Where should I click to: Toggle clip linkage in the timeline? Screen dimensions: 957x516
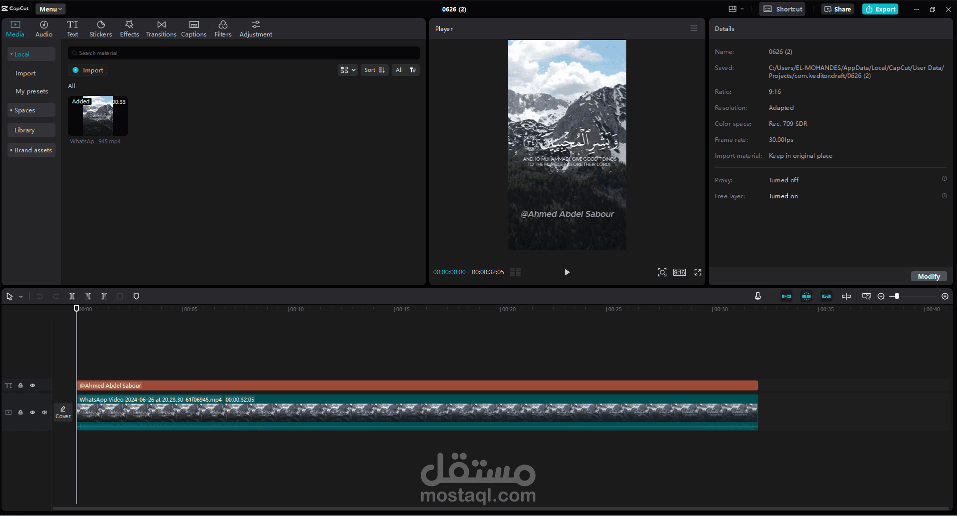tap(826, 296)
